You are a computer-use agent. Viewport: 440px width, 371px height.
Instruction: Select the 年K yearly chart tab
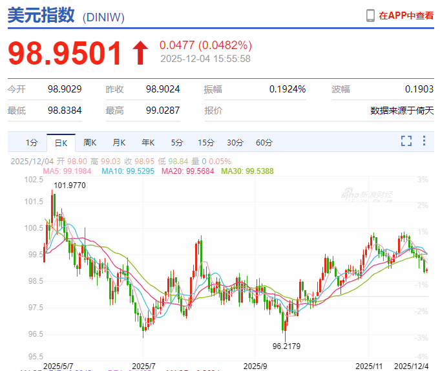[148, 142]
